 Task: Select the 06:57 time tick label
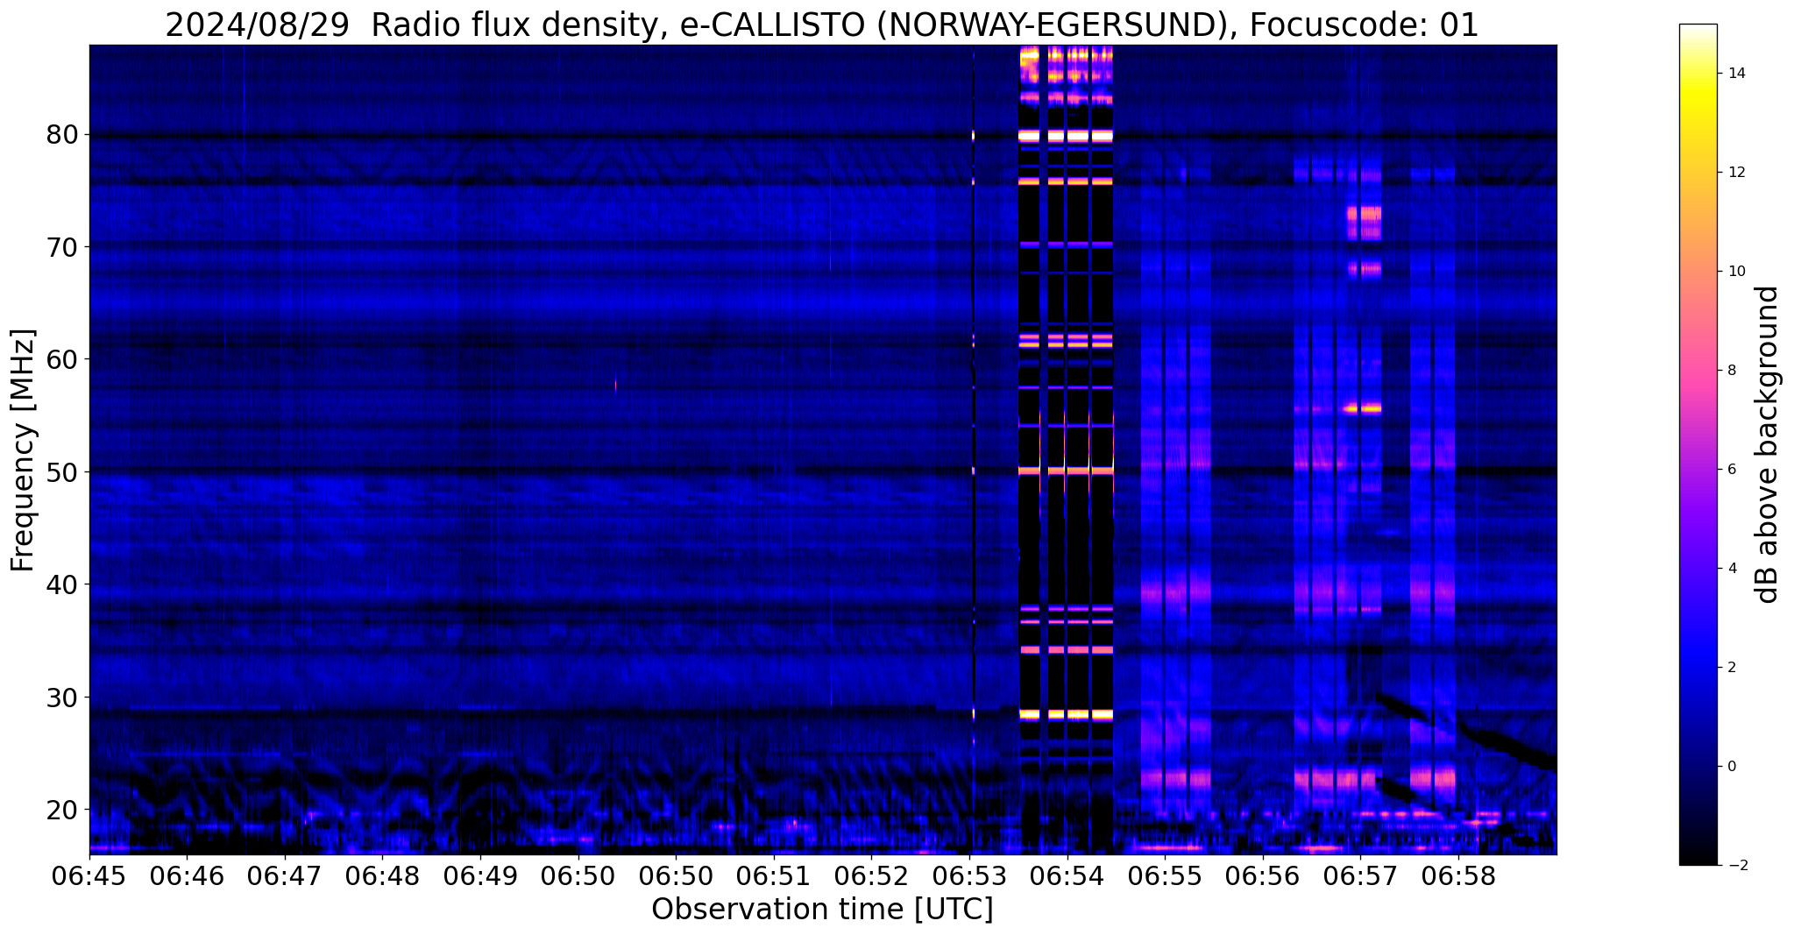(x=1361, y=875)
